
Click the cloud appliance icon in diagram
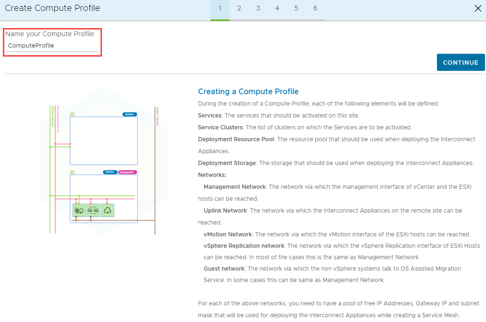pos(108,210)
